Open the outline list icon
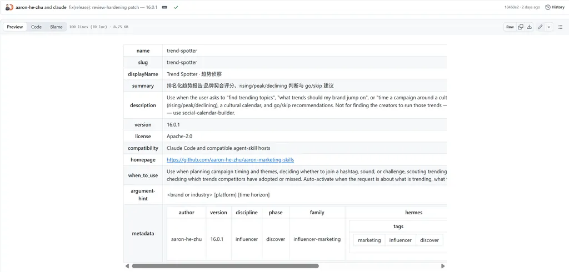 tap(560, 27)
